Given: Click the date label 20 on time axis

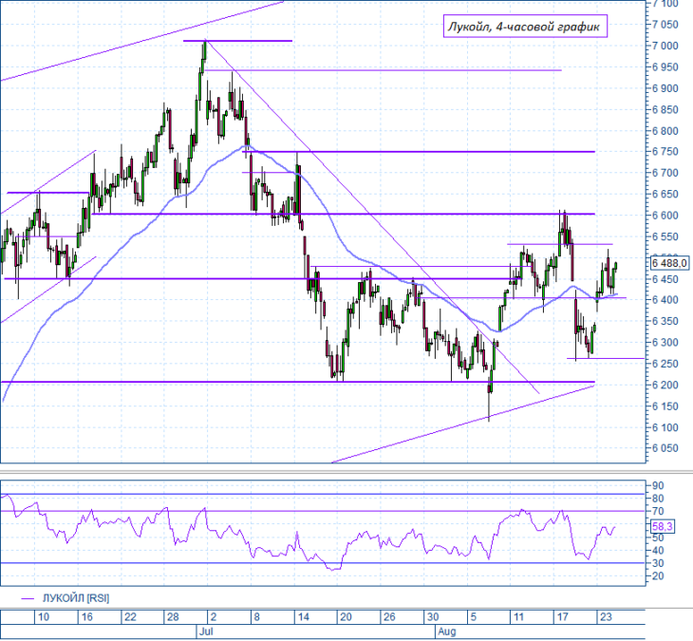Looking at the screenshot, I should [346, 617].
